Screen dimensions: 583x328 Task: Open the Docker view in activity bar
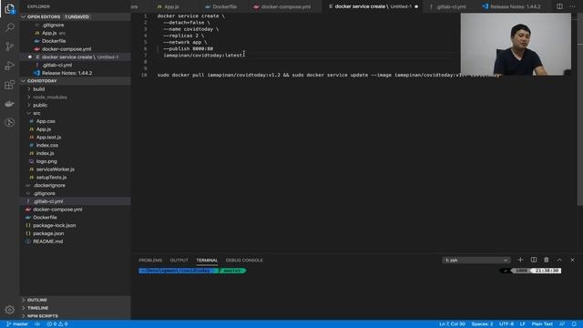[x=10, y=104]
